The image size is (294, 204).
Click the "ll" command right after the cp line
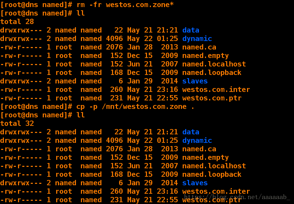pos(81,115)
